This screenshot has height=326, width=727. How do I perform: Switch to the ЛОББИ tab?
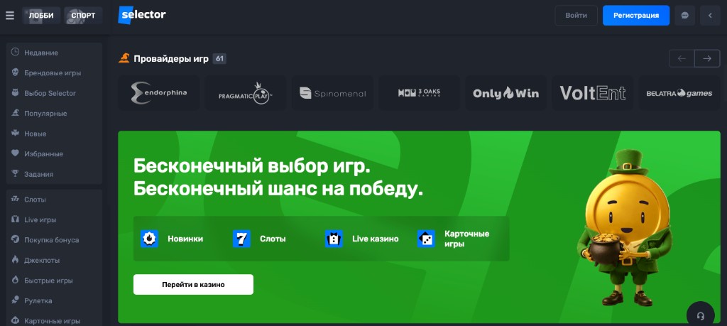40,16
